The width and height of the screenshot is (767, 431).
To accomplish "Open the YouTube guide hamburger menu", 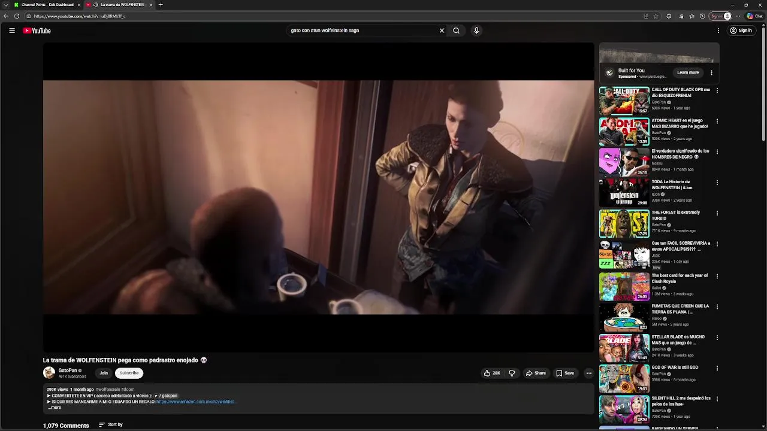I will coord(12,31).
